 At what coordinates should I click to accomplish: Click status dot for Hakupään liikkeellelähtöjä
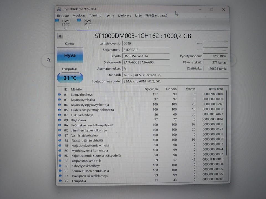[60, 176]
